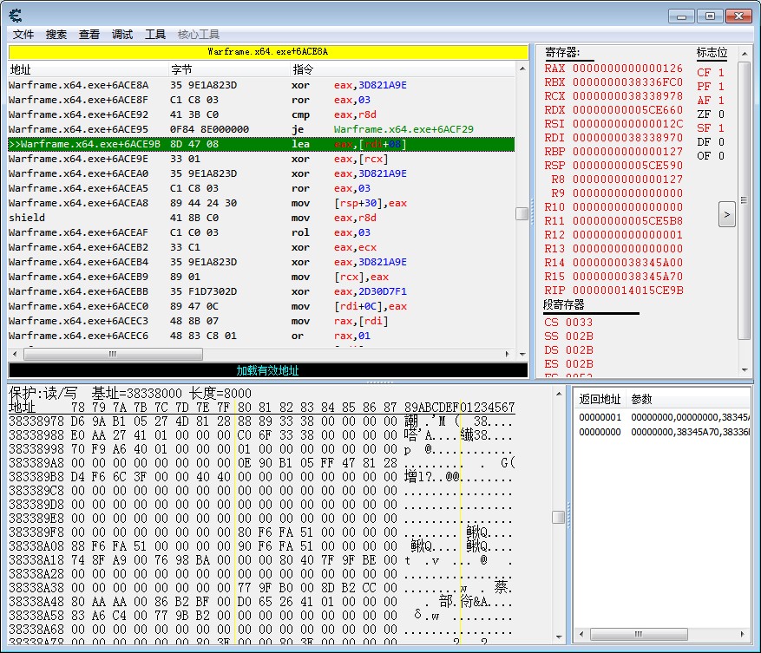
Task: Click the hex view vertical scrollbar thumb
Action: [559, 517]
